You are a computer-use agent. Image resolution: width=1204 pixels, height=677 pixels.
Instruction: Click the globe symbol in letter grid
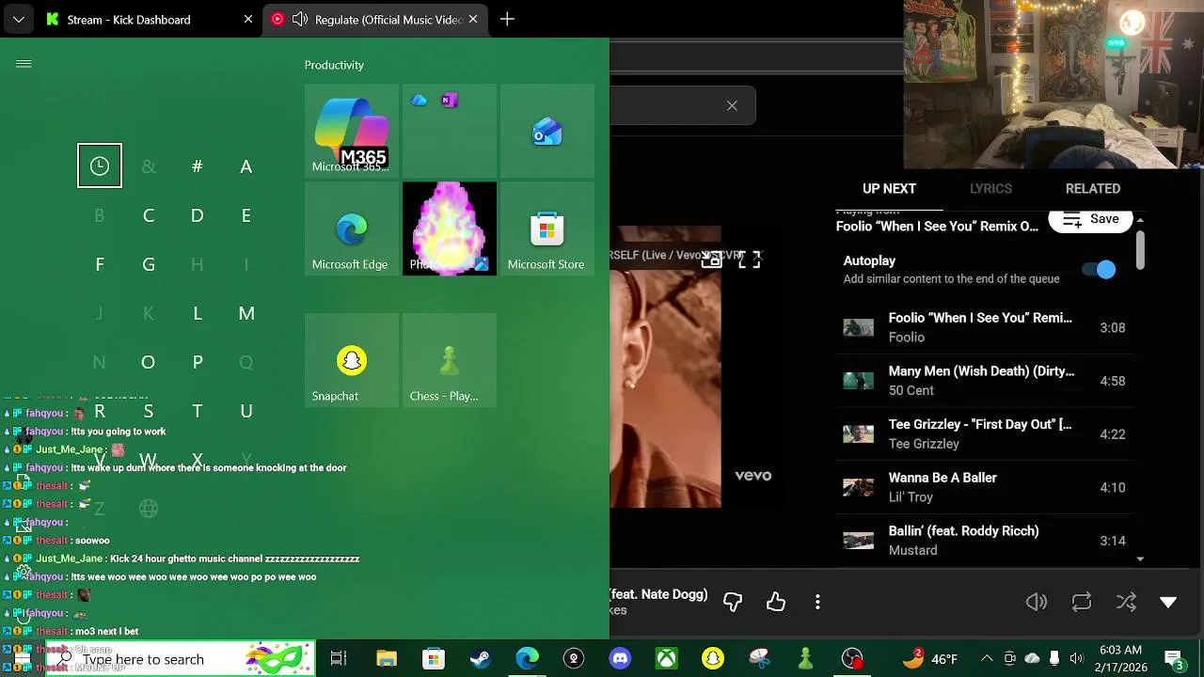[x=149, y=509]
